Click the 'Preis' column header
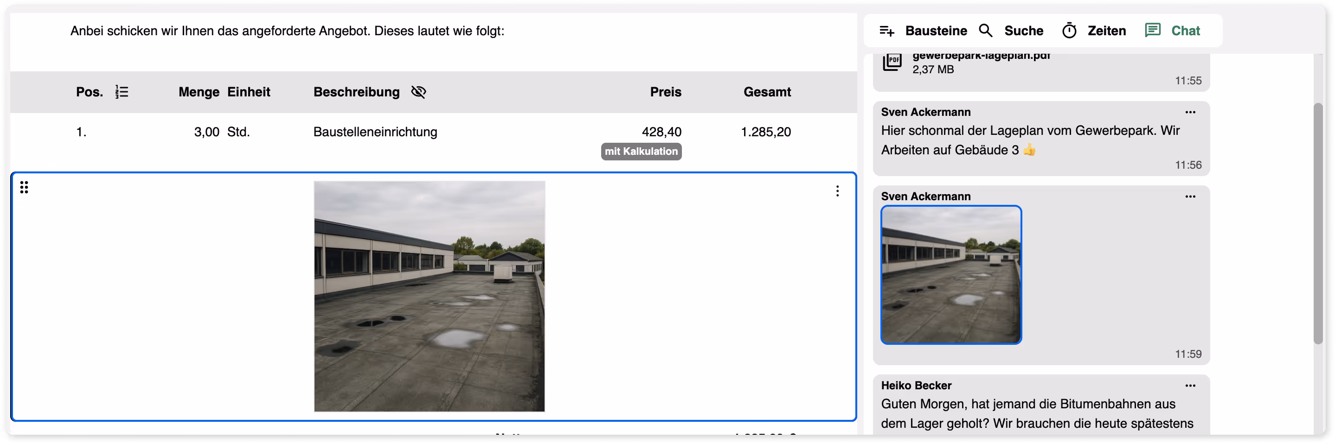The width and height of the screenshot is (1335, 444). pyautogui.click(x=666, y=92)
